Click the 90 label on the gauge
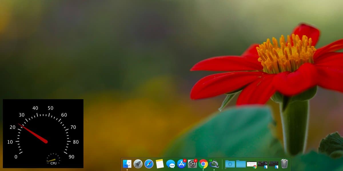This screenshot has width=343, height=171. click(71, 157)
